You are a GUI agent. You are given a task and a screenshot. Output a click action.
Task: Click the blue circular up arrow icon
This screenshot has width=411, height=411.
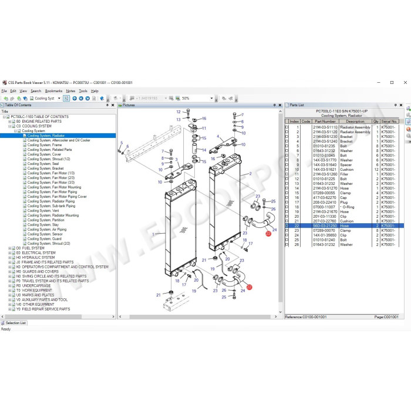click(75, 99)
